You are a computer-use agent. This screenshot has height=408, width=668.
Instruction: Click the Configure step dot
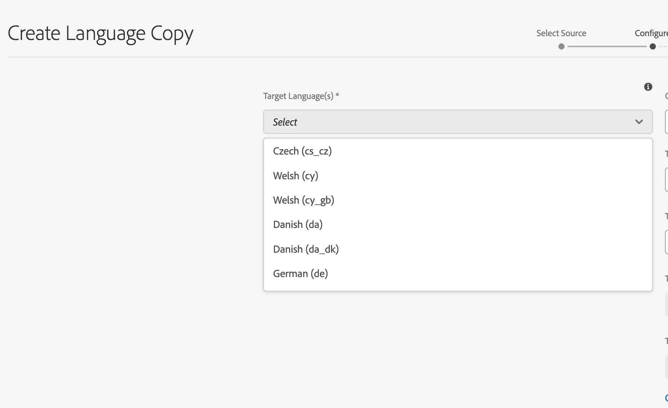click(x=653, y=46)
